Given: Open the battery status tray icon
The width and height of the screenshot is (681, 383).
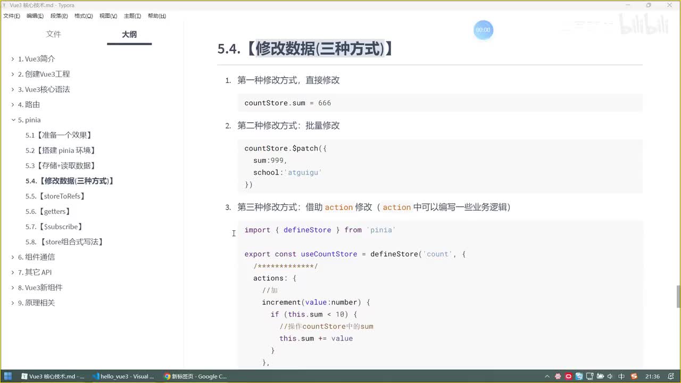Looking at the screenshot, I should [599, 376].
